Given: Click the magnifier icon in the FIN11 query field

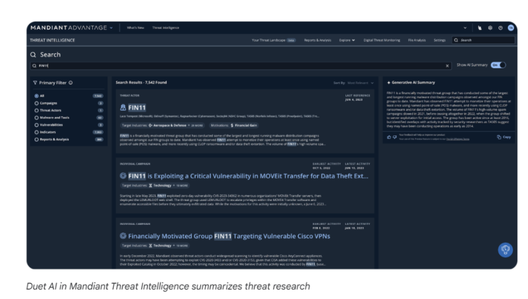Looking at the screenshot, I should [x=34, y=66].
